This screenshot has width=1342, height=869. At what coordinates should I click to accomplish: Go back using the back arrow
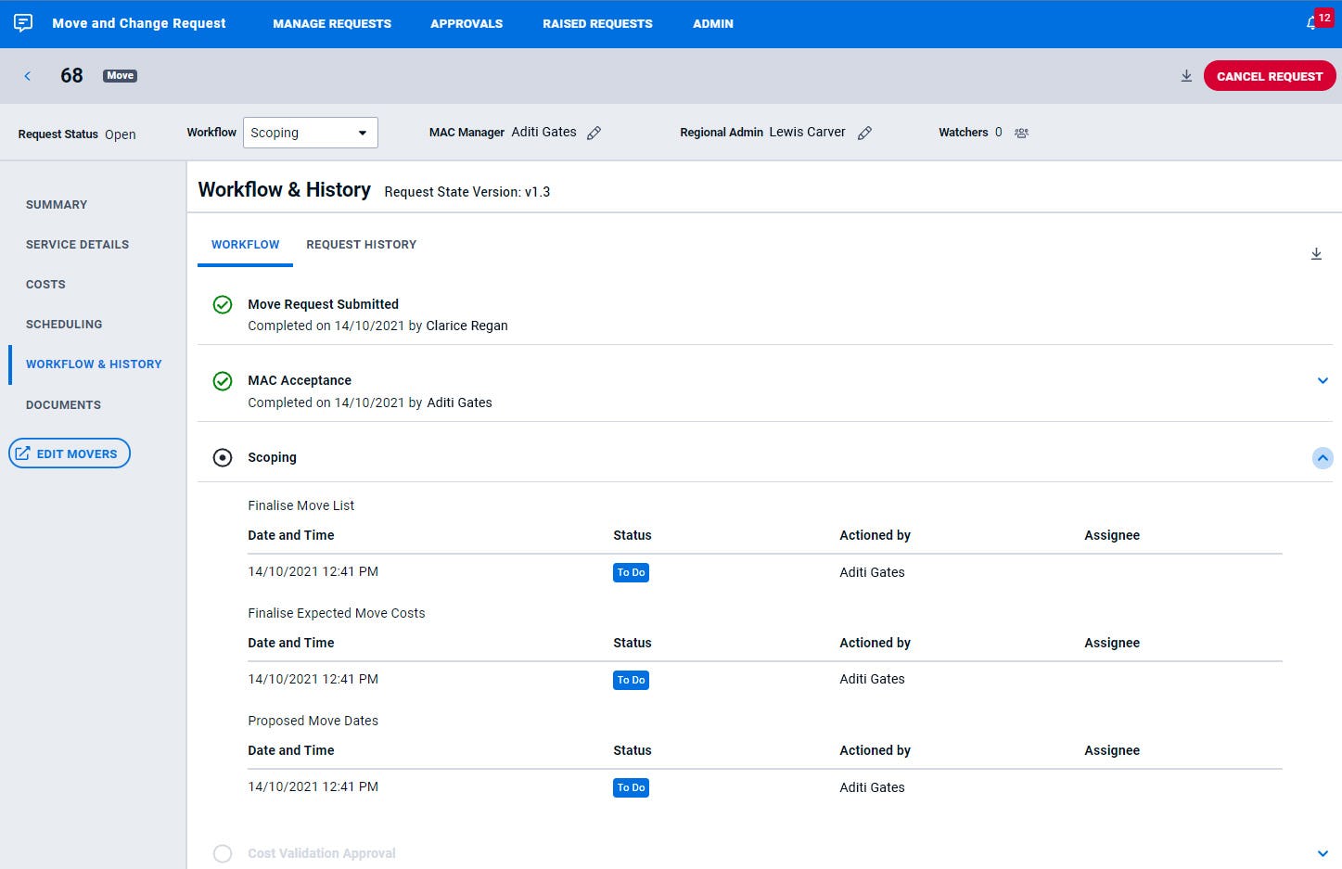click(27, 76)
